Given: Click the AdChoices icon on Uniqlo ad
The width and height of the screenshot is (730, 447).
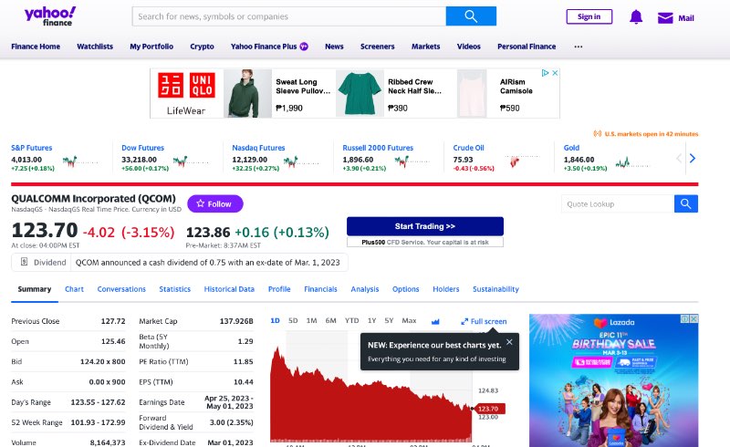Looking at the screenshot, I should tap(545, 73).
